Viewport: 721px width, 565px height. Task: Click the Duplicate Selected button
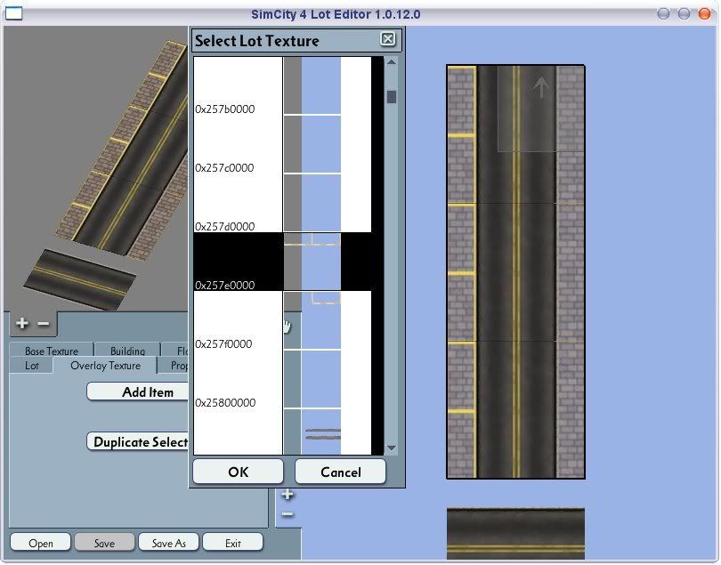[x=138, y=442]
